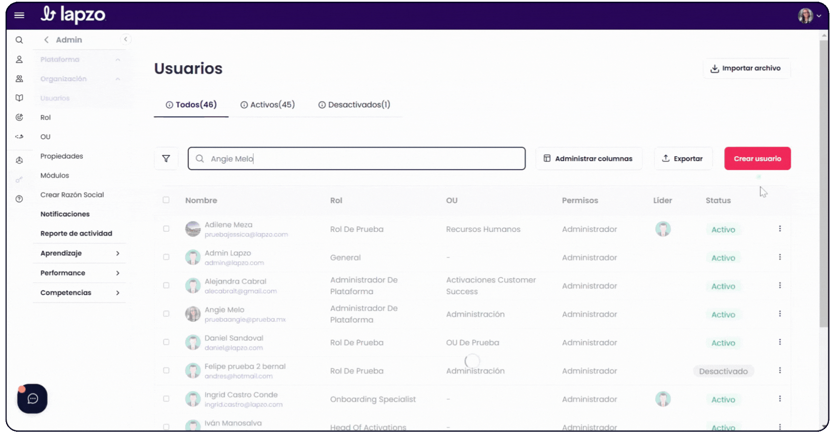Check the checkbox next to Adilene Meza
Viewport: 835px width, 433px height.
(x=166, y=229)
